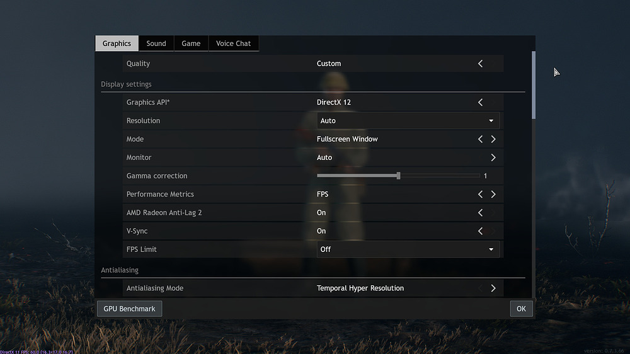Click right arrow for Antialiasing Mode

pyautogui.click(x=493, y=288)
